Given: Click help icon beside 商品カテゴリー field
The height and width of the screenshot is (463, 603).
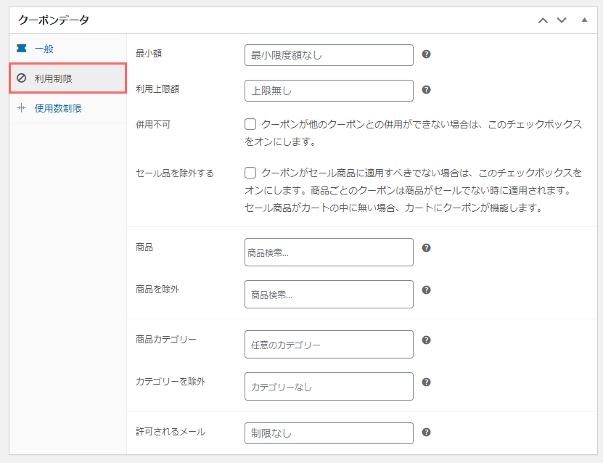Looking at the screenshot, I should (x=426, y=340).
